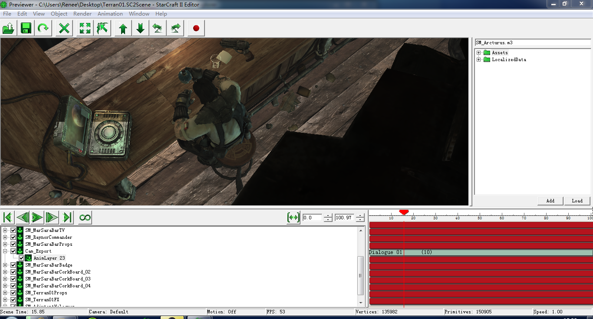Uncheck the SM_MarSaraBarCorkBoard_03 checkbox

[13, 279]
